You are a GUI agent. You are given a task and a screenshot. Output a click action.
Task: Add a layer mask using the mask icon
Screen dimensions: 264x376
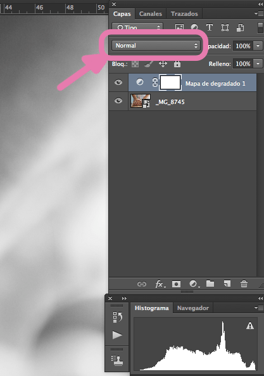[x=176, y=284]
